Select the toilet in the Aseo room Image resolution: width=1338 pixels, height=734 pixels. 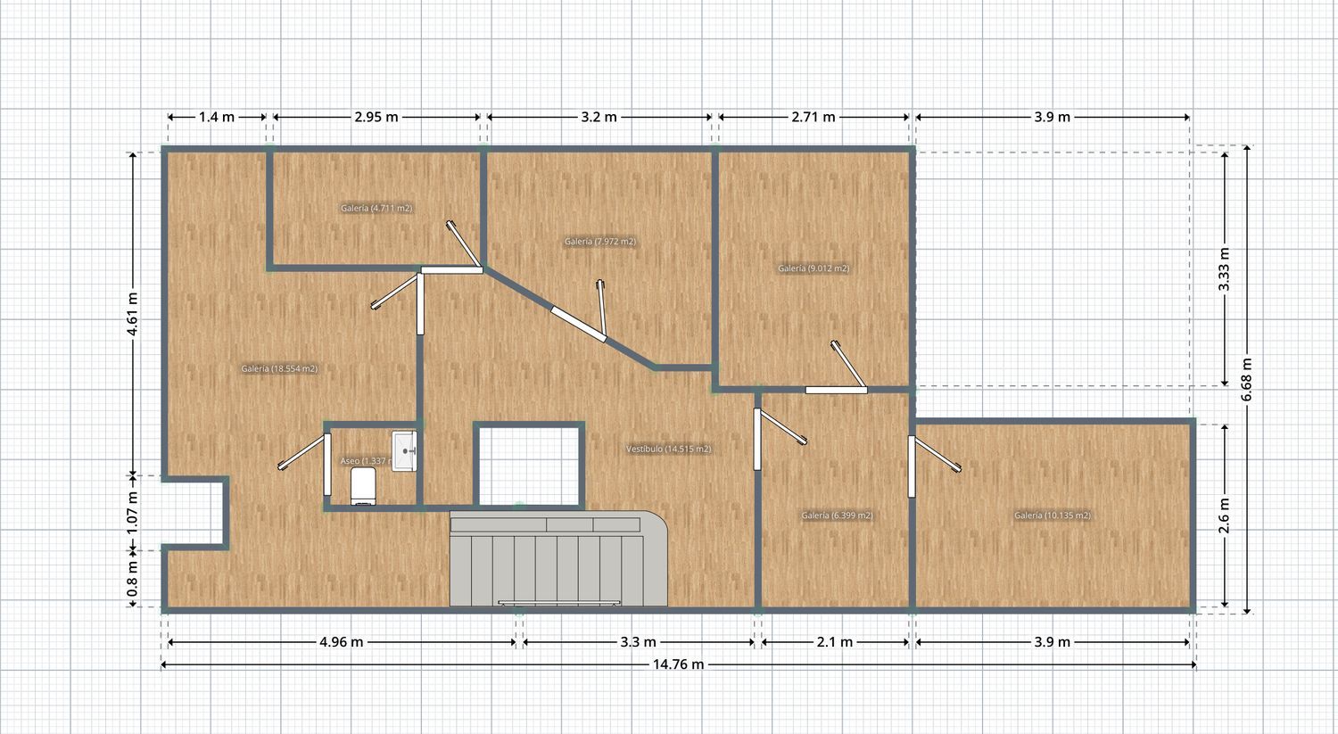coord(362,486)
